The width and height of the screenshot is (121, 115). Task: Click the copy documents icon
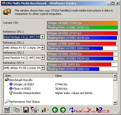point(17,110)
